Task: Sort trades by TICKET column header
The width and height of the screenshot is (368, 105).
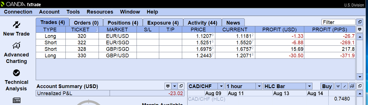Action: 82,29
